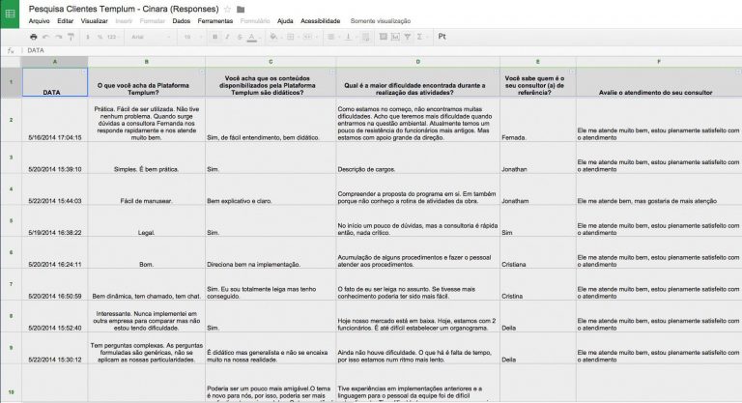742x403 pixels.
Task: Open filter dropdown in consultor de referência header
Action: pos(572,72)
